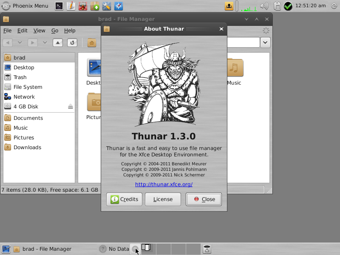This screenshot has width=340, height=255.
Task: Open Network in the side pane
Action: 39,97
